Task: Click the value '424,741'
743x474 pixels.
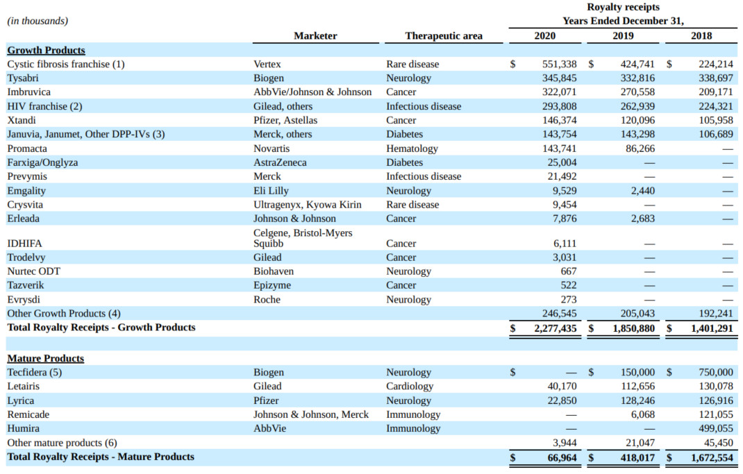Action: [x=637, y=64]
